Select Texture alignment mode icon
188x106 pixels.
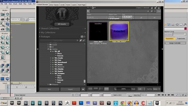coord(7,19)
